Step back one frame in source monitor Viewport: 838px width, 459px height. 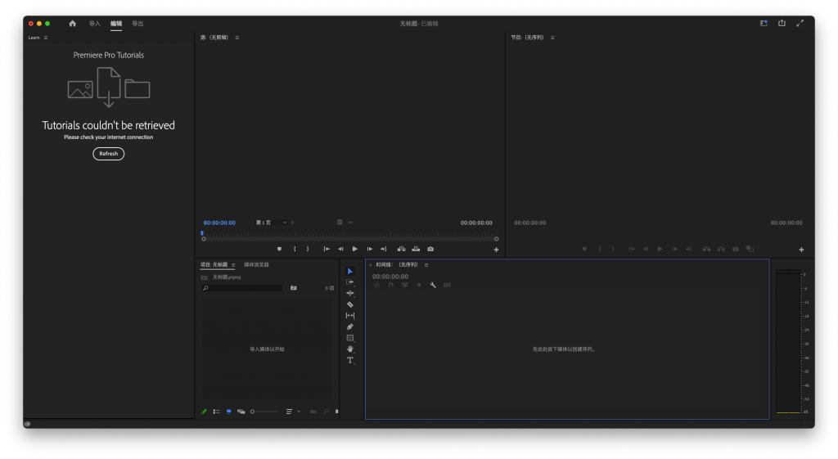tap(340, 249)
